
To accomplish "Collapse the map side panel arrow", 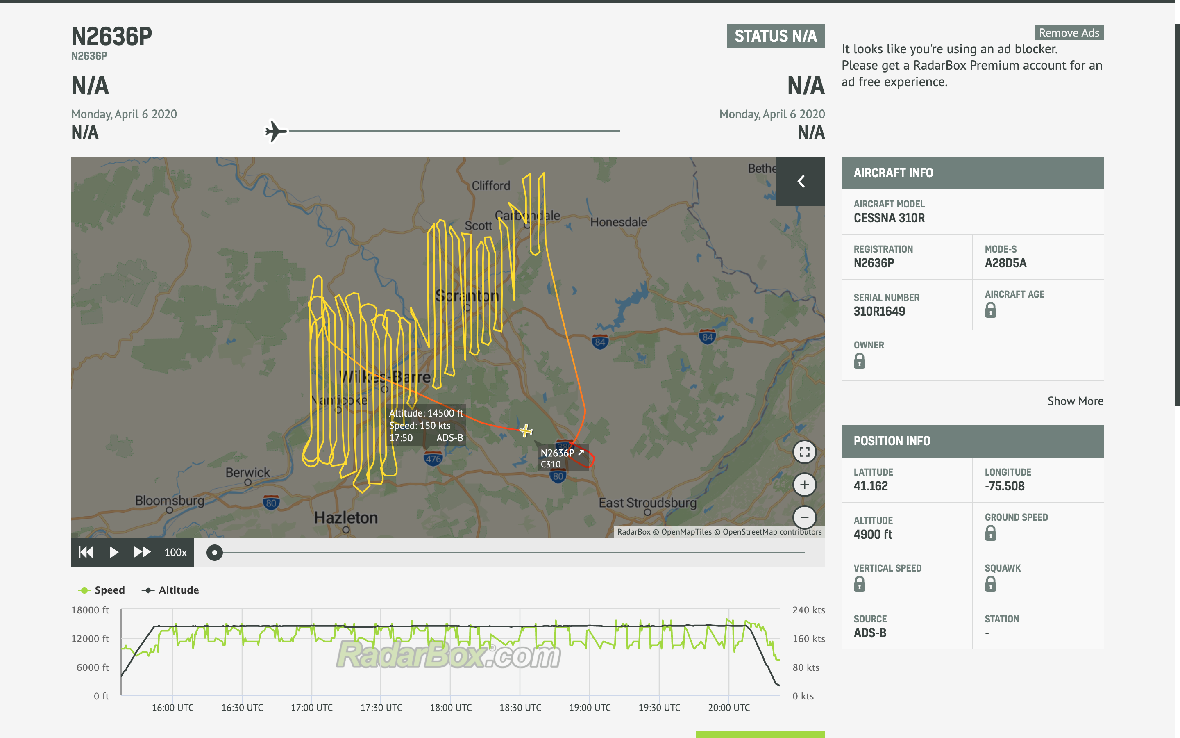I will (800, 181).
